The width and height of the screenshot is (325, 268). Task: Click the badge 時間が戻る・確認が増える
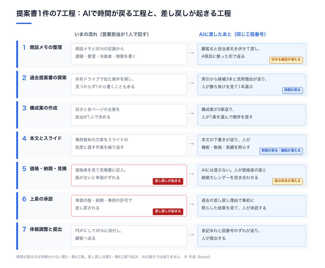click(x=281, y=151)
